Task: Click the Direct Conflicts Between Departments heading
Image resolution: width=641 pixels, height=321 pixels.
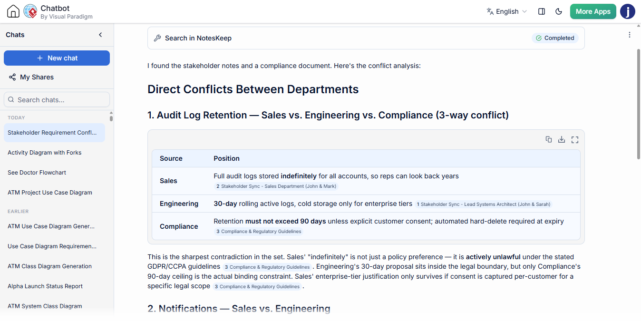Action: (253, 89)
